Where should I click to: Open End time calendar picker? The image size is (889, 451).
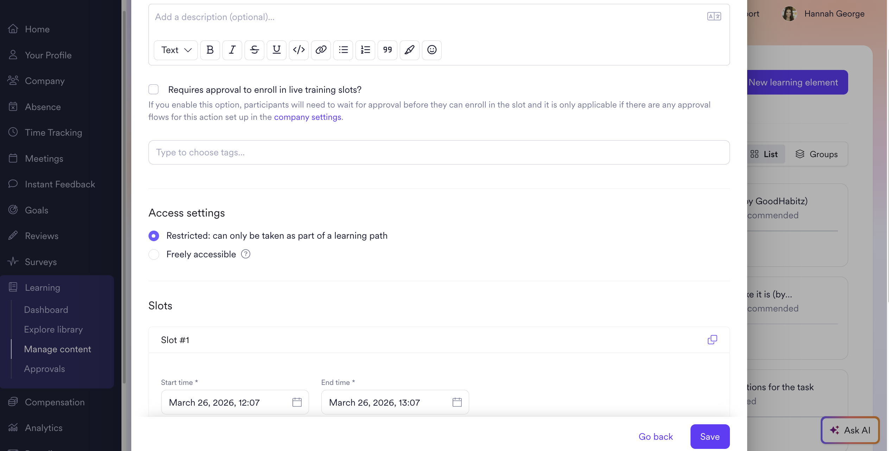[457, 402]
